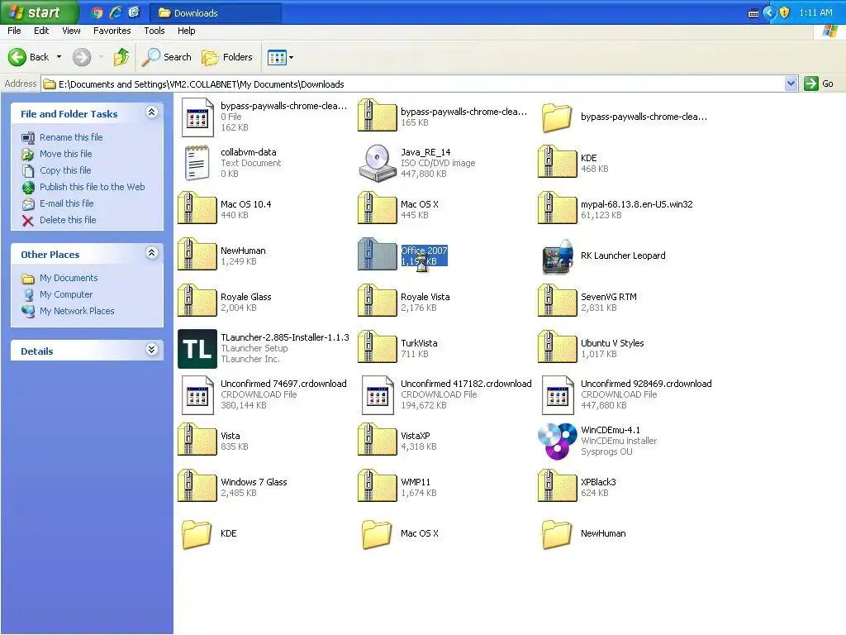846x635 pixels.
Task: Collapse the Other Places panel
Action: click(152, 253)
